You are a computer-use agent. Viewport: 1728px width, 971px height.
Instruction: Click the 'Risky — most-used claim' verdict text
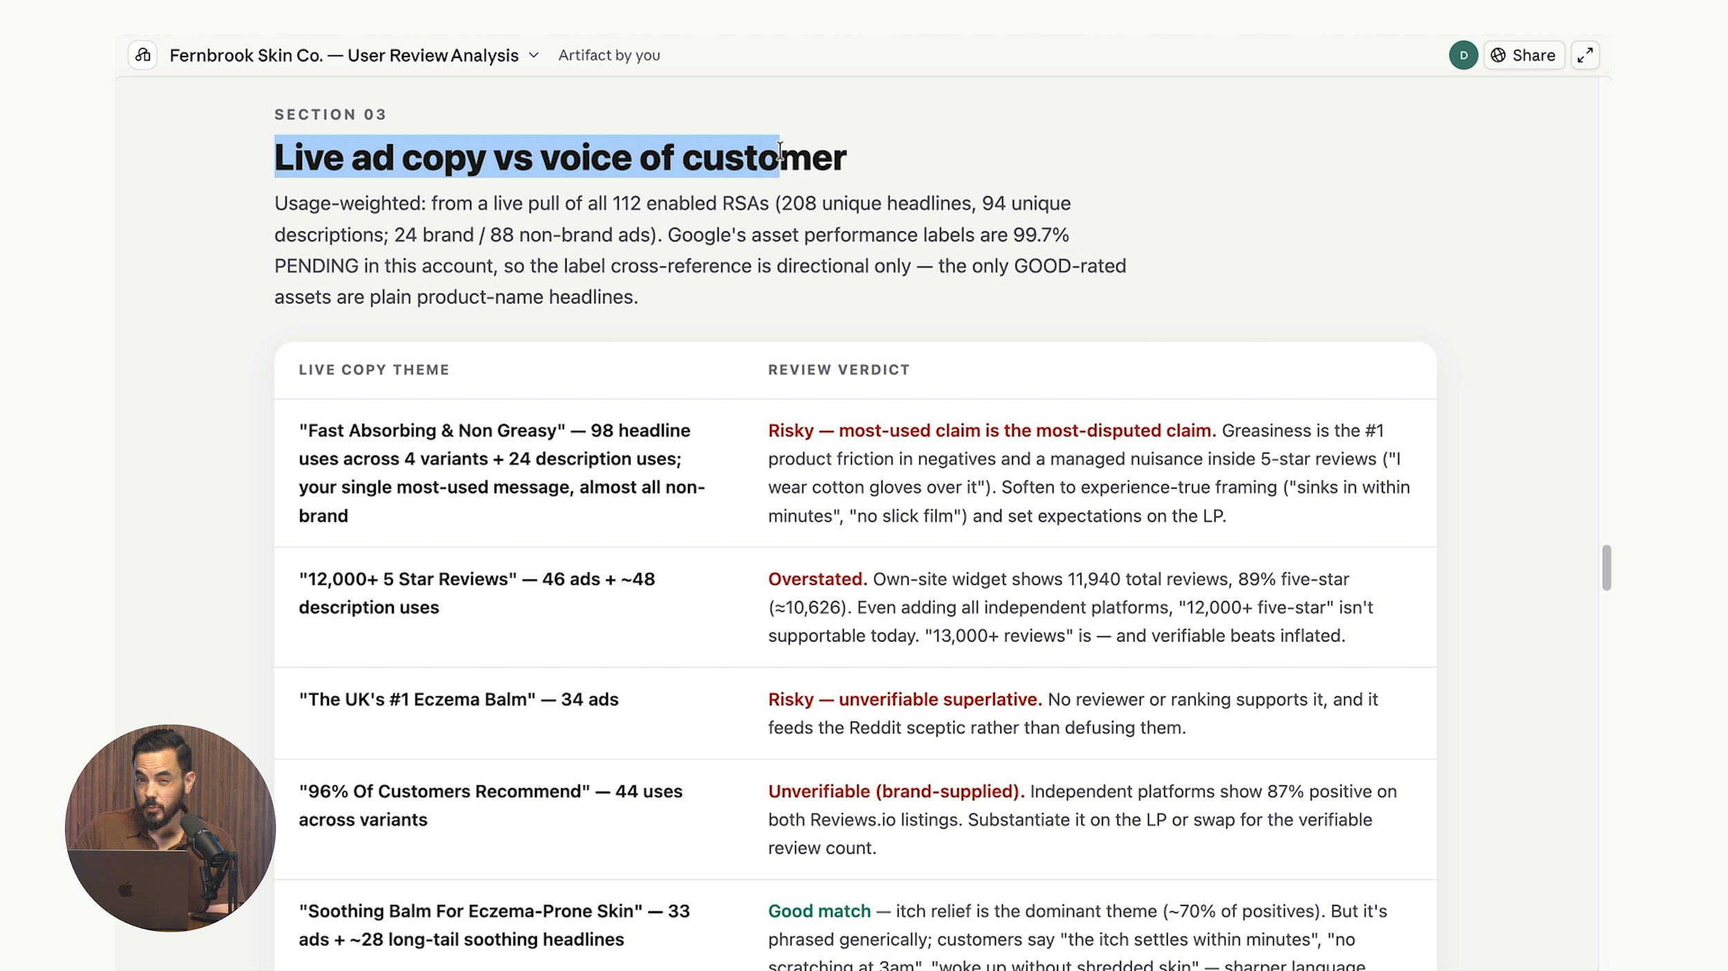[x=991, y=431]
